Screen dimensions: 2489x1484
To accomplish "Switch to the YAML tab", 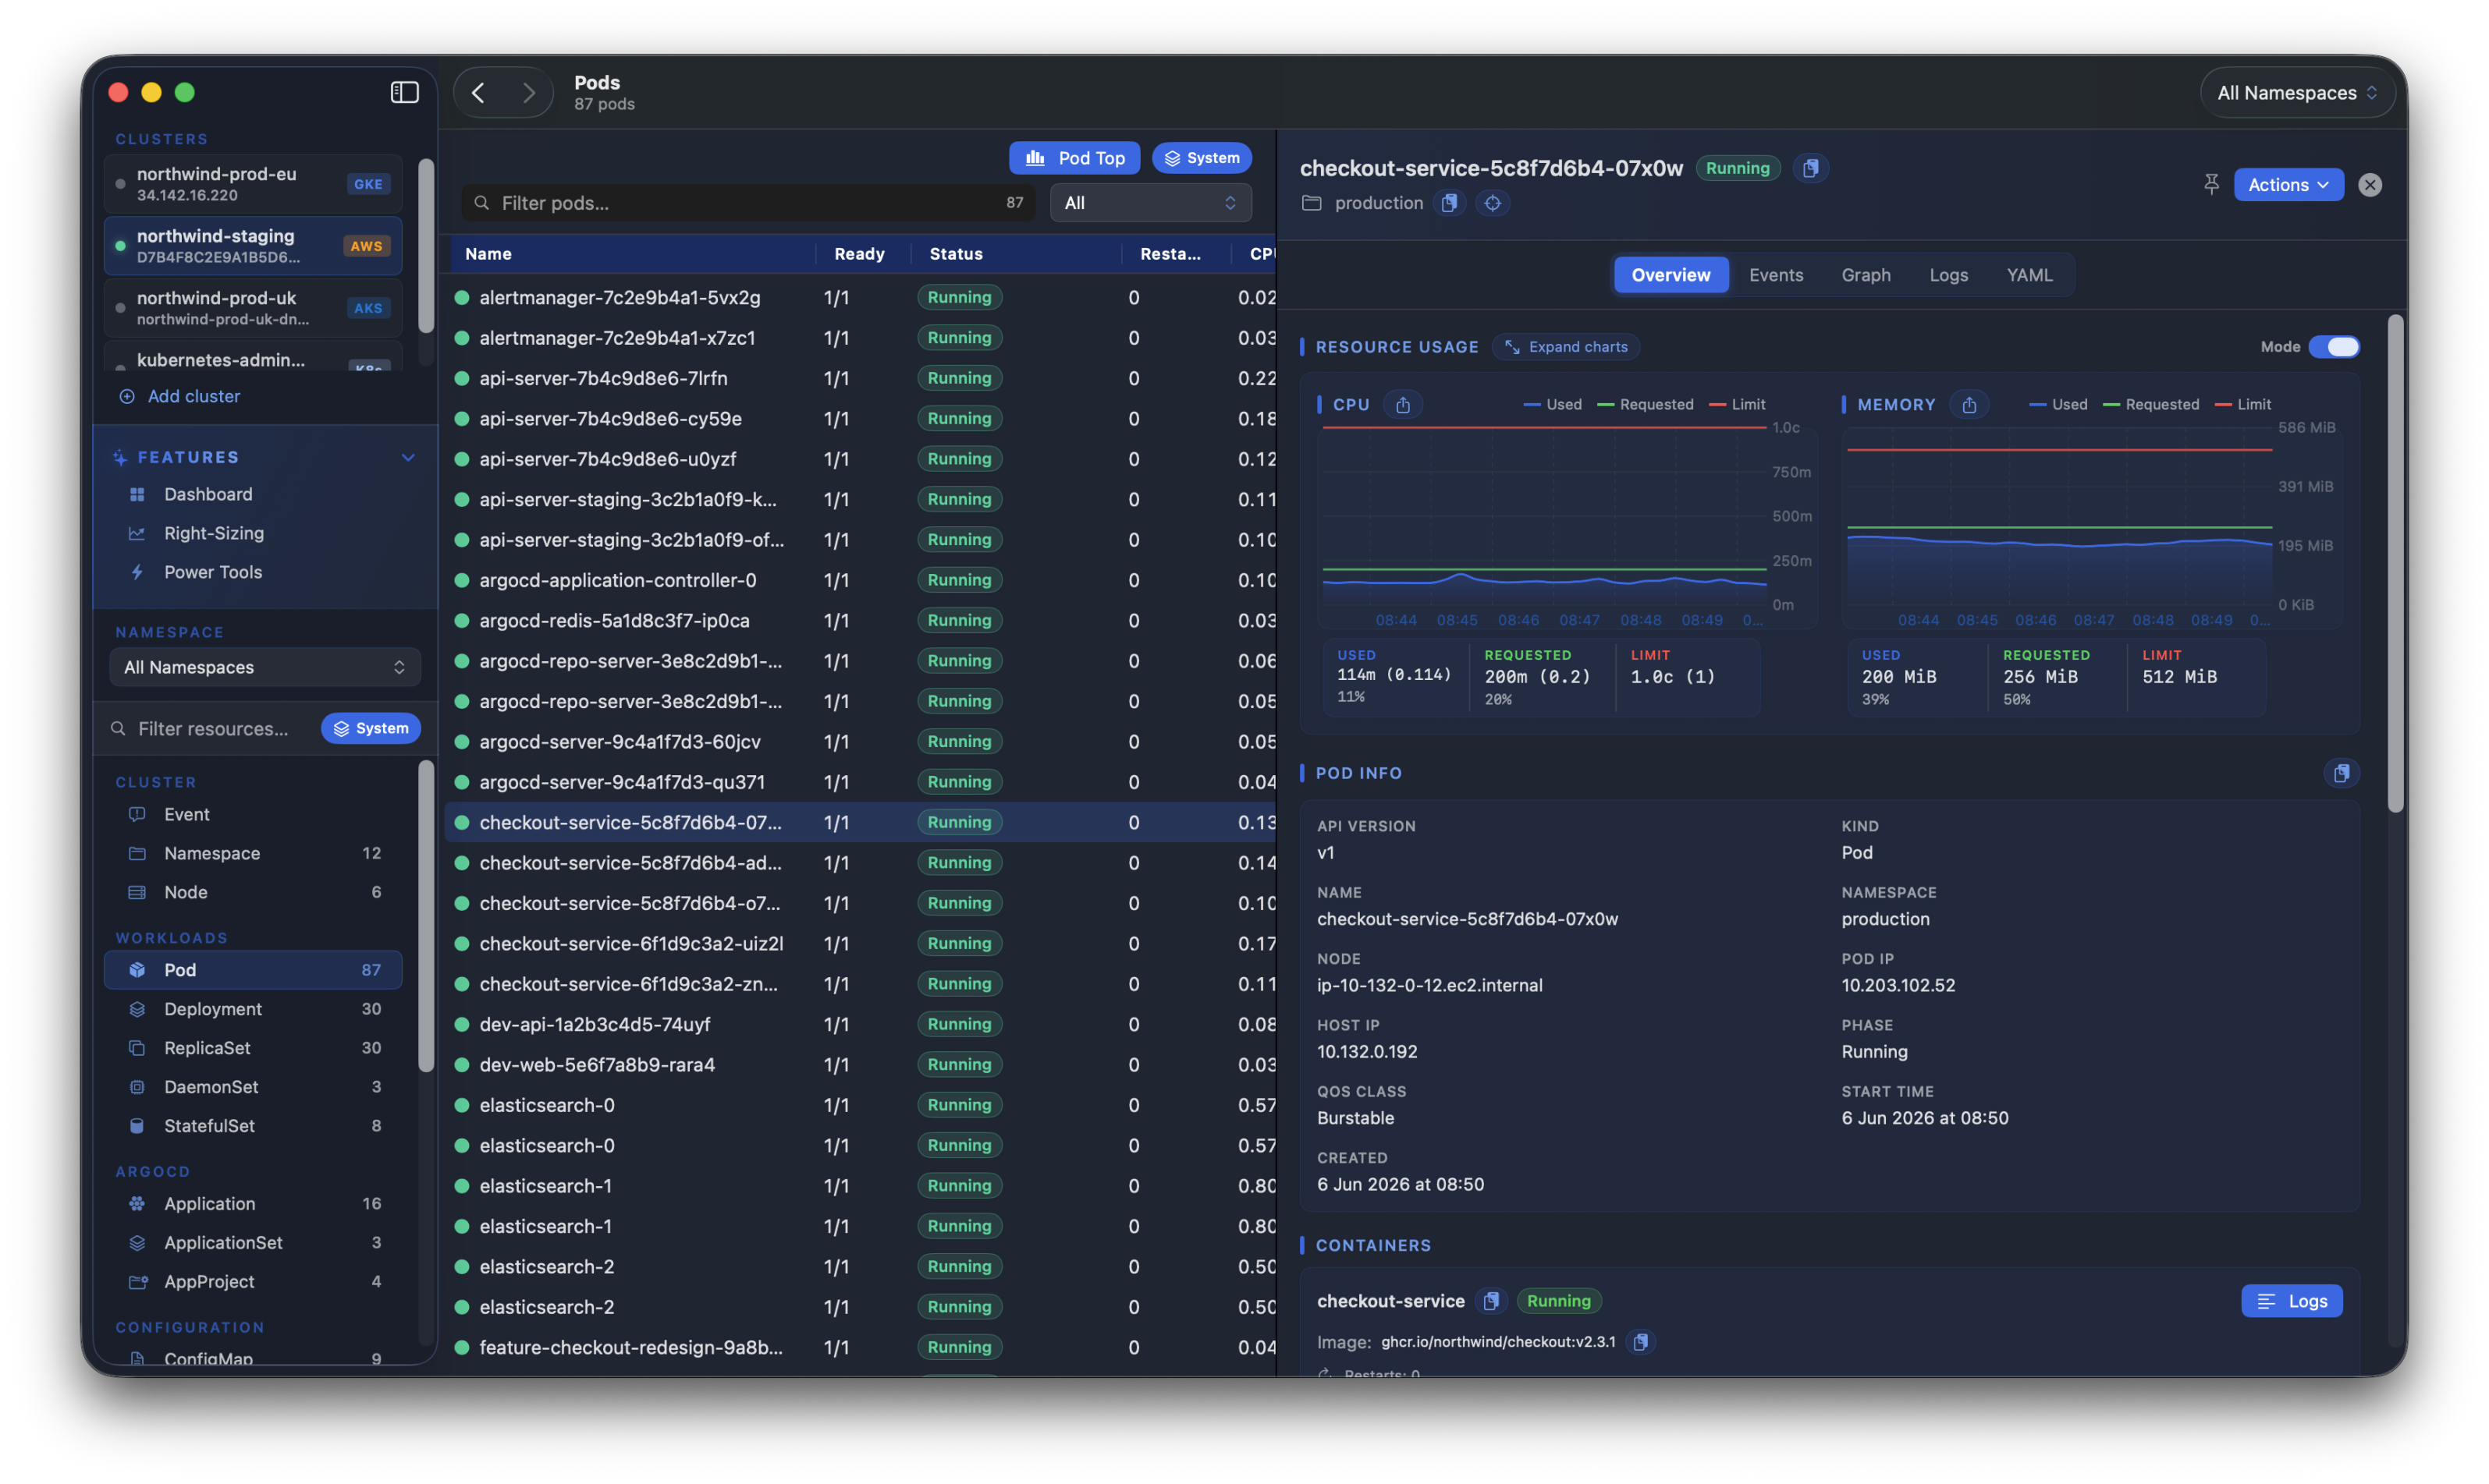I will pos(2029,275).
